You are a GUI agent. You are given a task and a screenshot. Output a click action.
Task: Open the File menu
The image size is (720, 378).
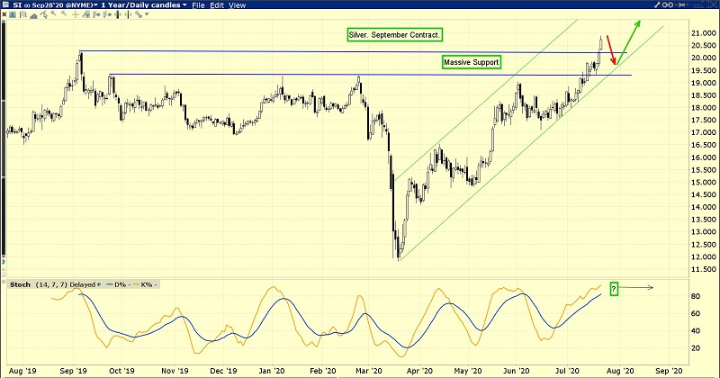197,4
